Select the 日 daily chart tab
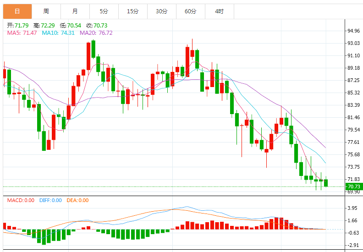The image size is (363, 252). click(x=17, y=11)
